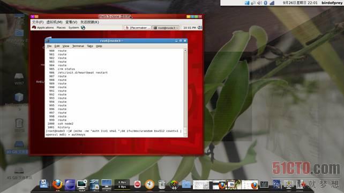Image resolution: width=344 pixels, height=193 pixels.
Task: Open the GNOME Applications menu
Action: [43, 28]
